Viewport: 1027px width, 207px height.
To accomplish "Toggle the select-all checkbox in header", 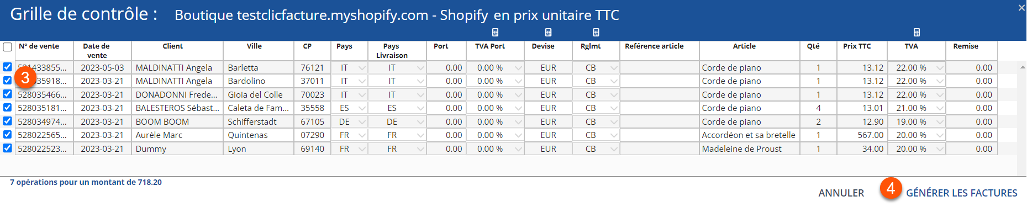I will point(7,47).
